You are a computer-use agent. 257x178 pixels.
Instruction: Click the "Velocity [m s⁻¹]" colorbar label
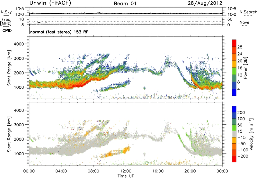251,134
